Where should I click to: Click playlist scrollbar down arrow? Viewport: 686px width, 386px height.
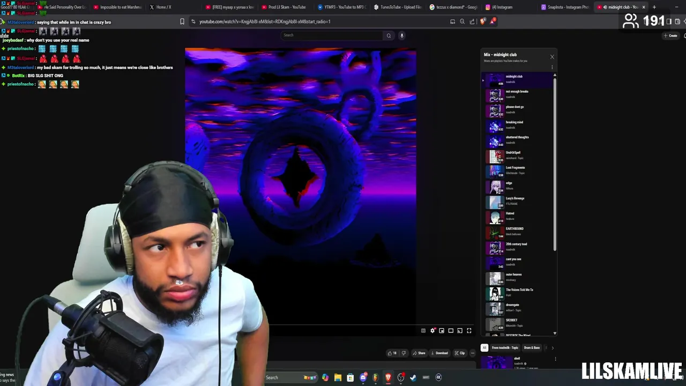click(555, 333)
